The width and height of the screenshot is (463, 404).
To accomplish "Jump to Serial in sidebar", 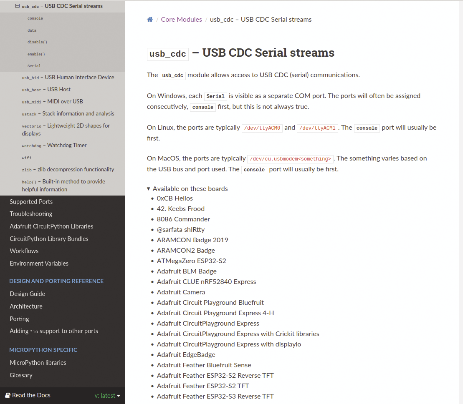I will [34, 66].
